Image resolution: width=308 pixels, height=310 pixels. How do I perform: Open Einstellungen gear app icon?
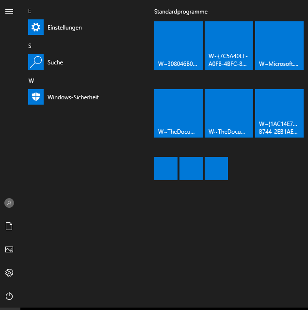point(36,27)
